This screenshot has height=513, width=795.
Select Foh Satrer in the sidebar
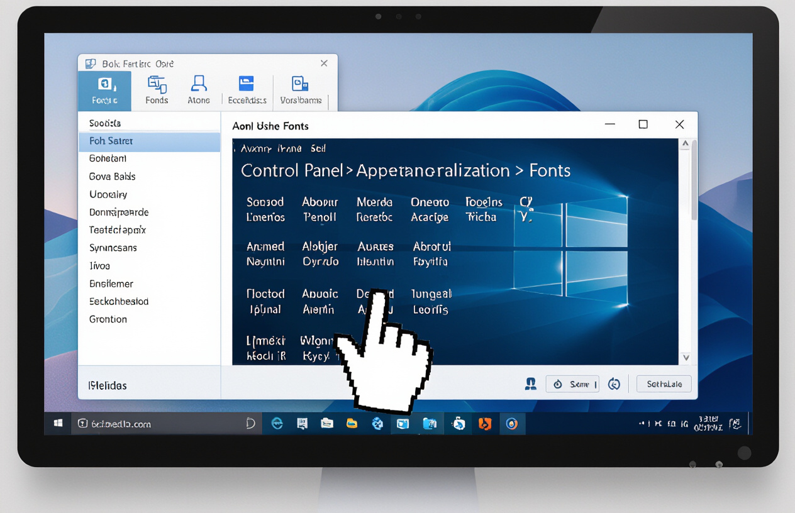[x=150, y=141]
